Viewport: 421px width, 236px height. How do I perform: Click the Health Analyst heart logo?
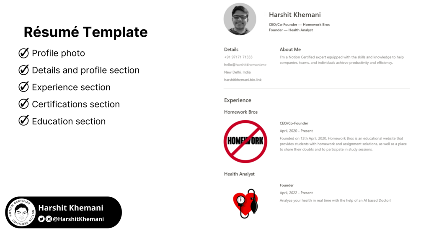246,203
